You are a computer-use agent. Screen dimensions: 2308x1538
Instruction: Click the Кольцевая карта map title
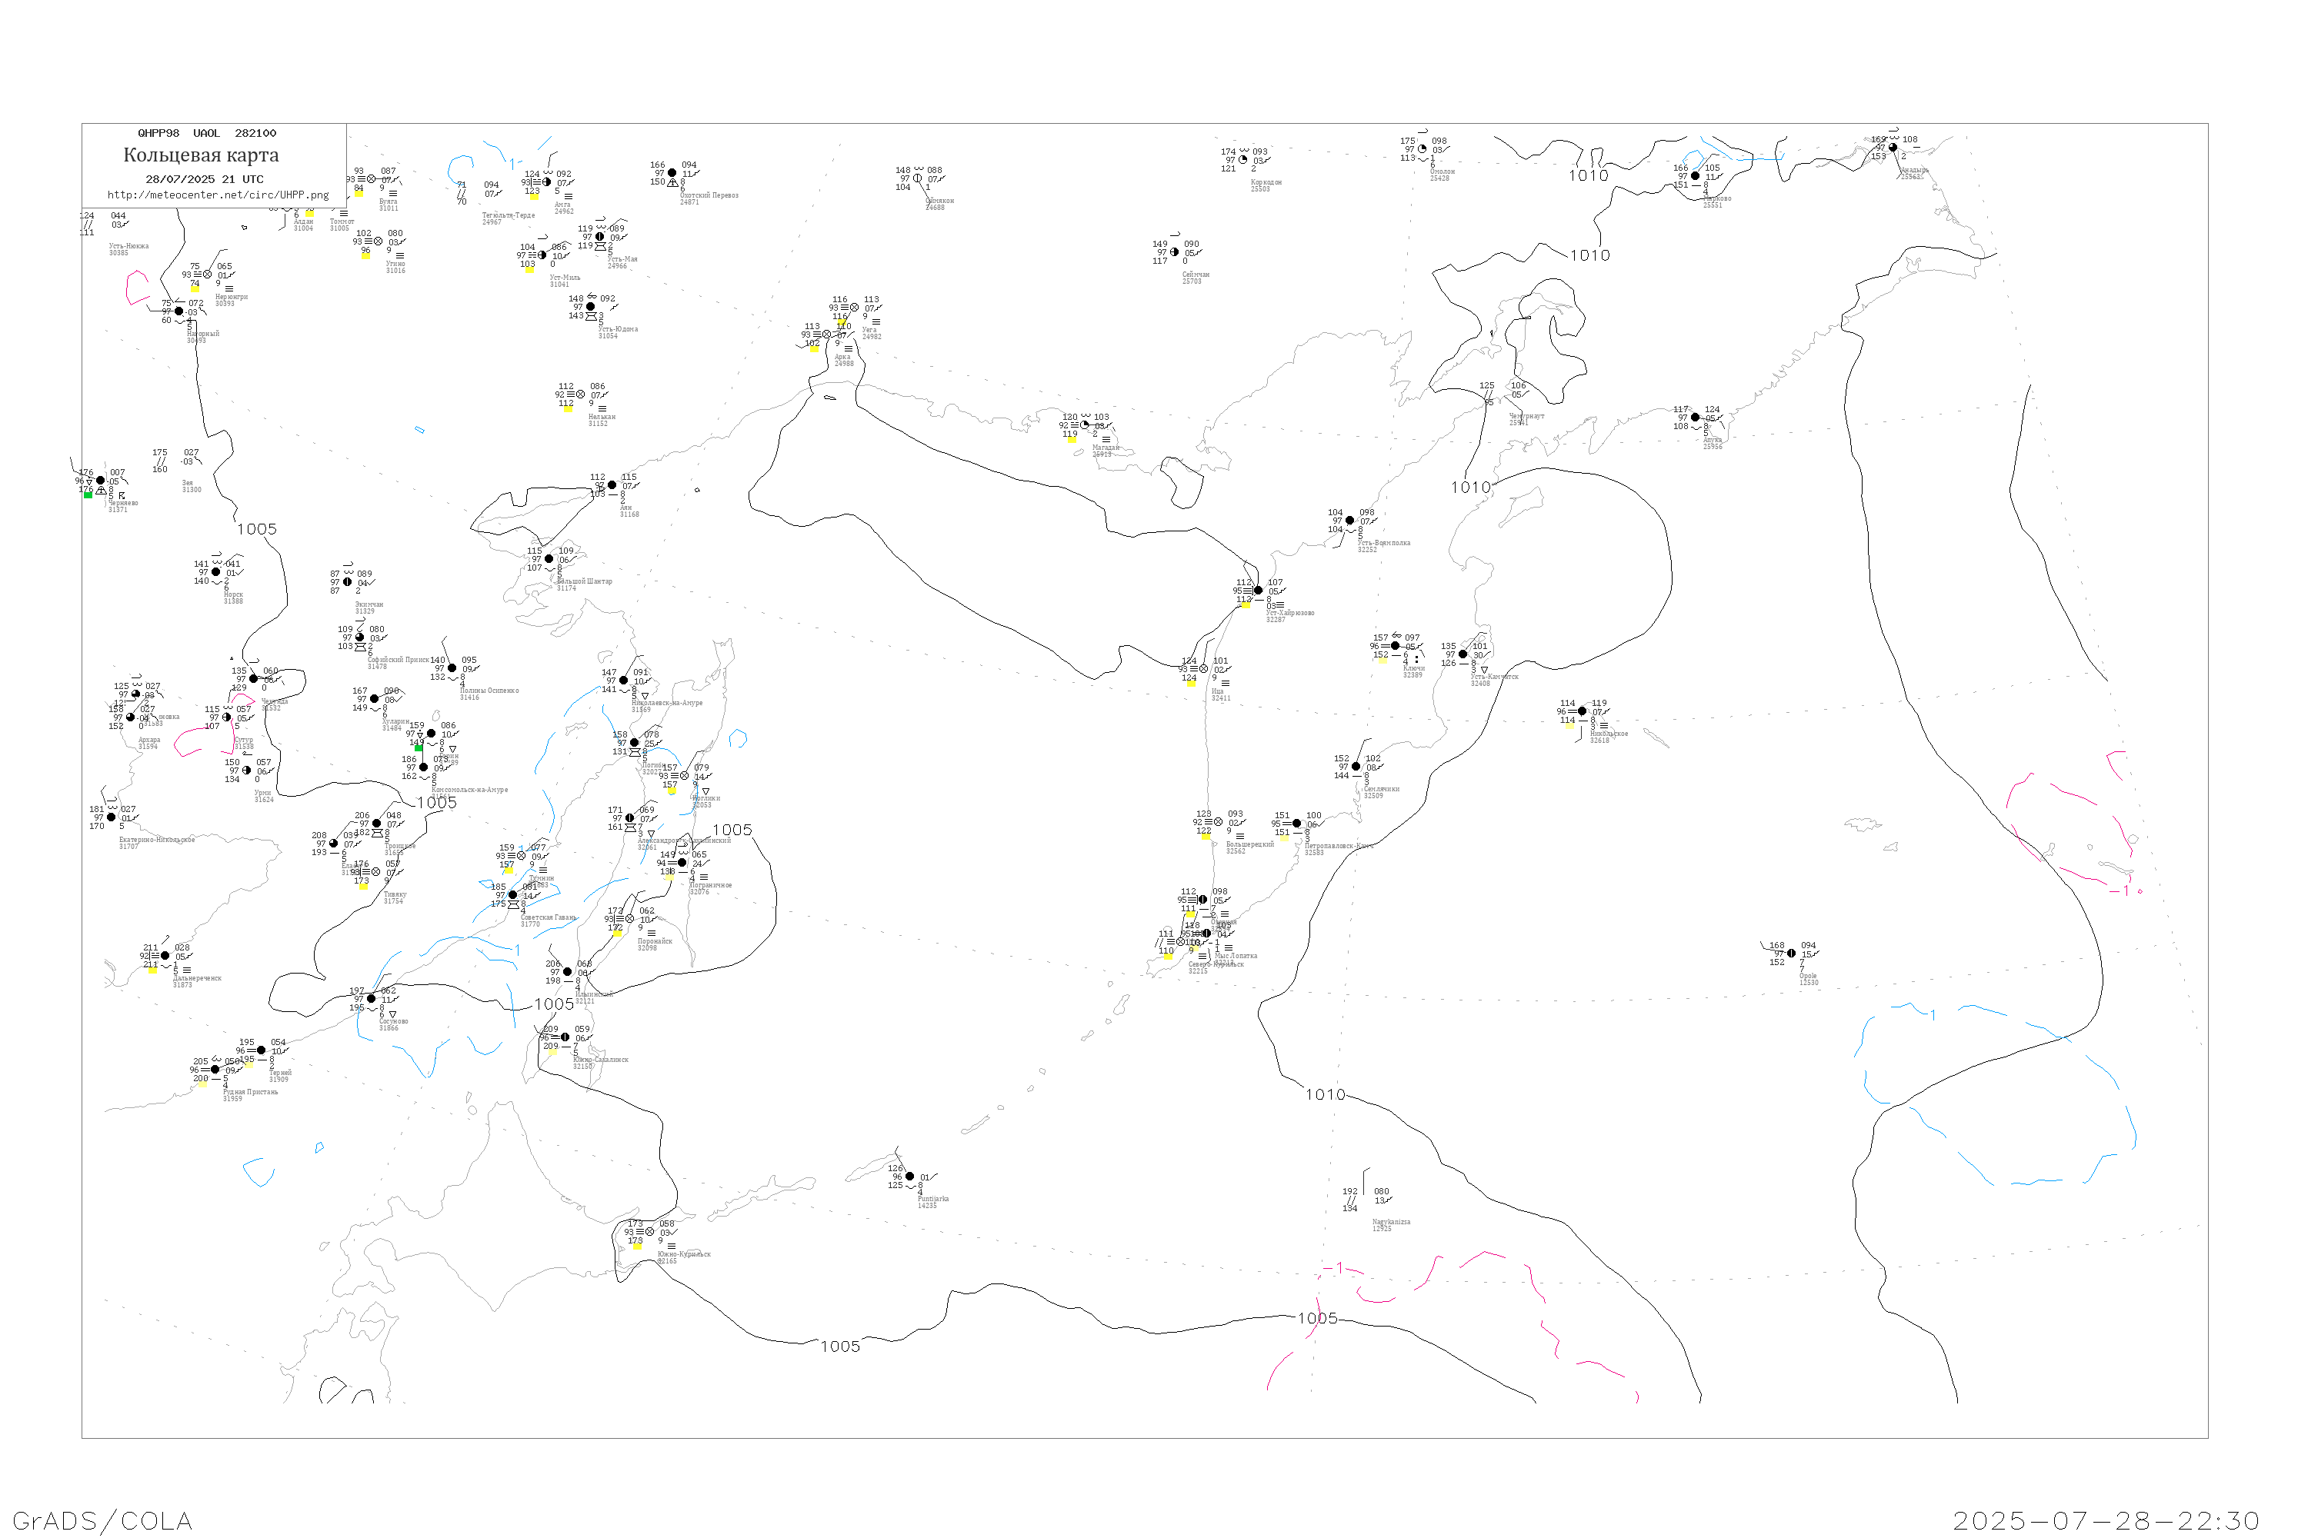201,155
